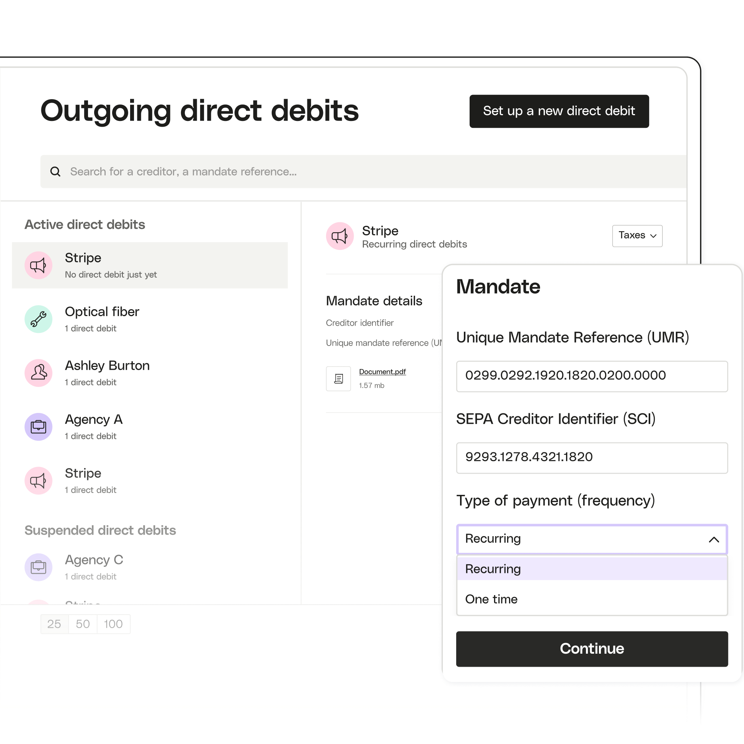Click the Ashley Burton profile icon

[x=39, y=372]
